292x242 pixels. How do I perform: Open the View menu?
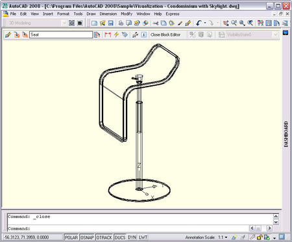(x=34, y=14)
